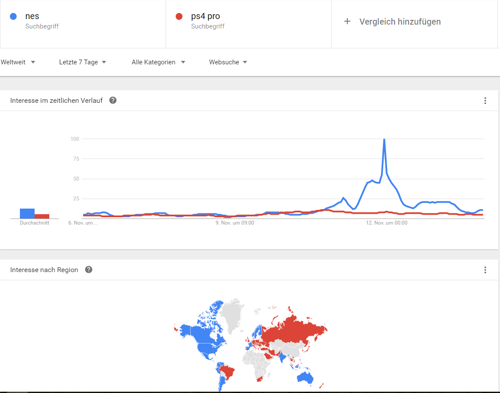The height and width of the screenshot is (393, 500).
Task: Click the red dot next to ps4 pro
Action: [179, 16]
